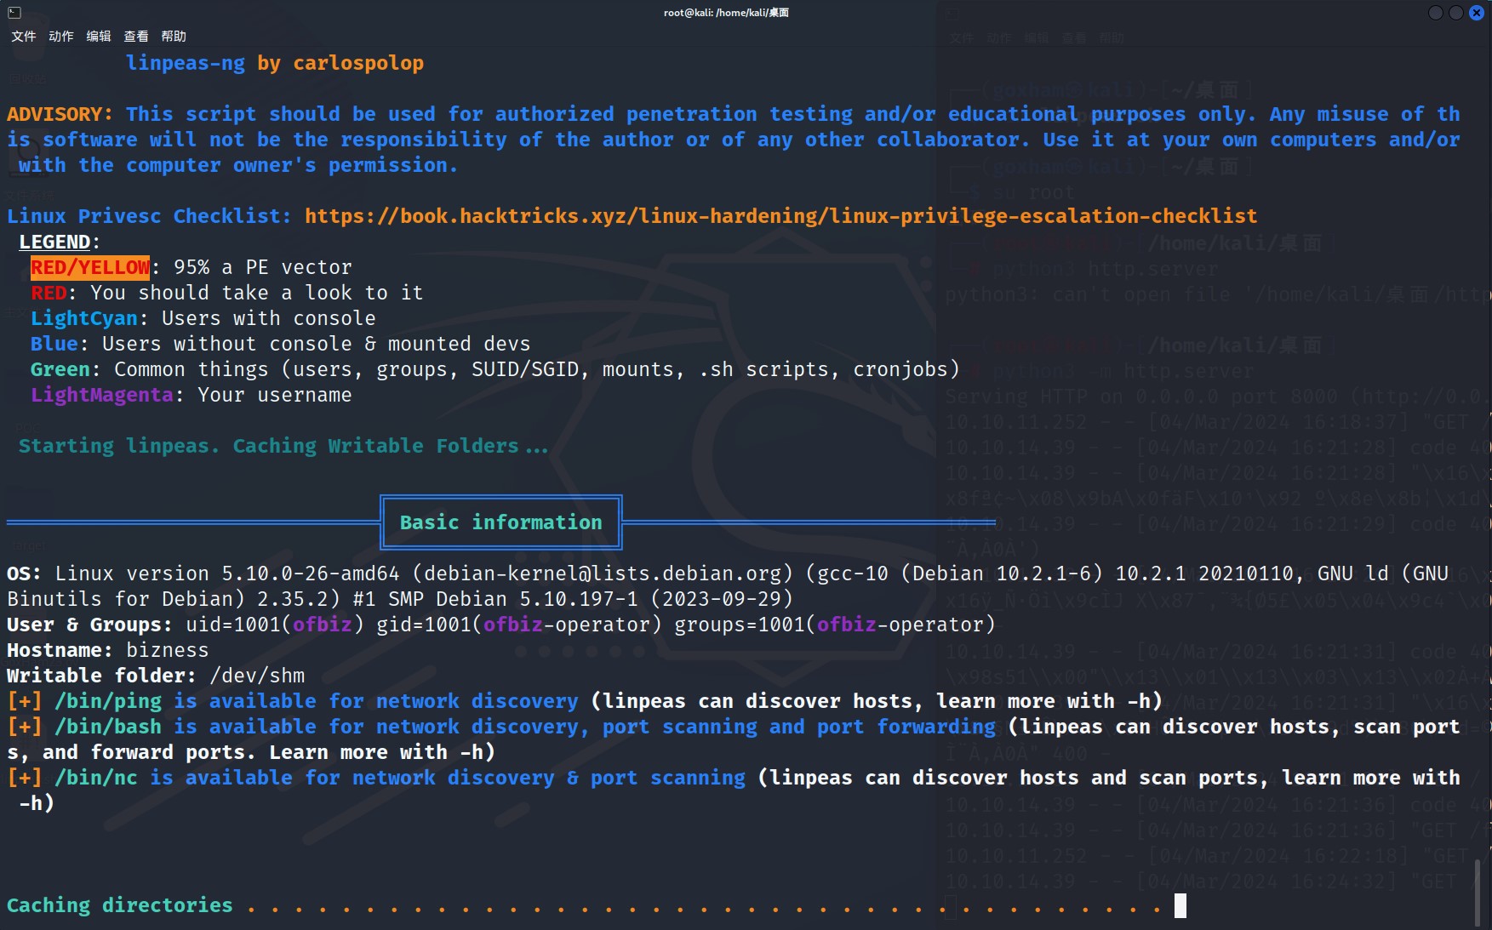Click 'Starting linpeas. Caching Writable Folders' line
The image size is (1492, 930).
283,446
